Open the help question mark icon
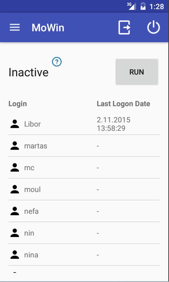 [x=57, y=62]
